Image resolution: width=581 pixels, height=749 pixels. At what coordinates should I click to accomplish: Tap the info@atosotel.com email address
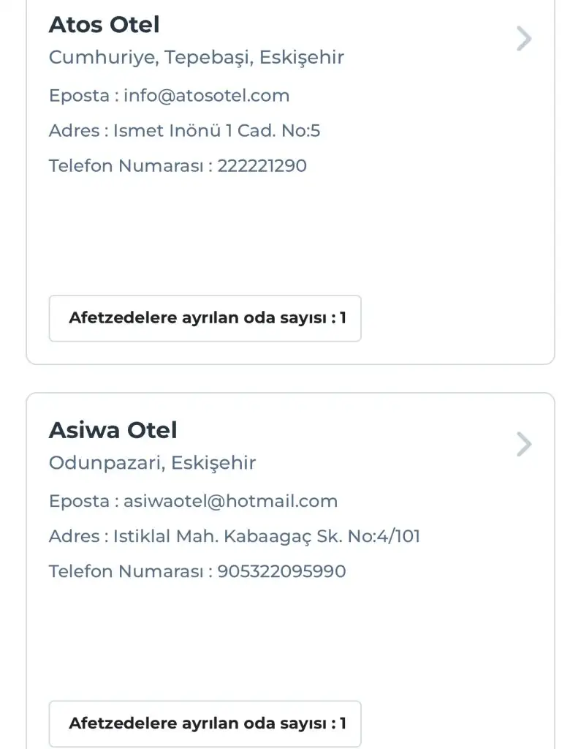tap(206, 96)
